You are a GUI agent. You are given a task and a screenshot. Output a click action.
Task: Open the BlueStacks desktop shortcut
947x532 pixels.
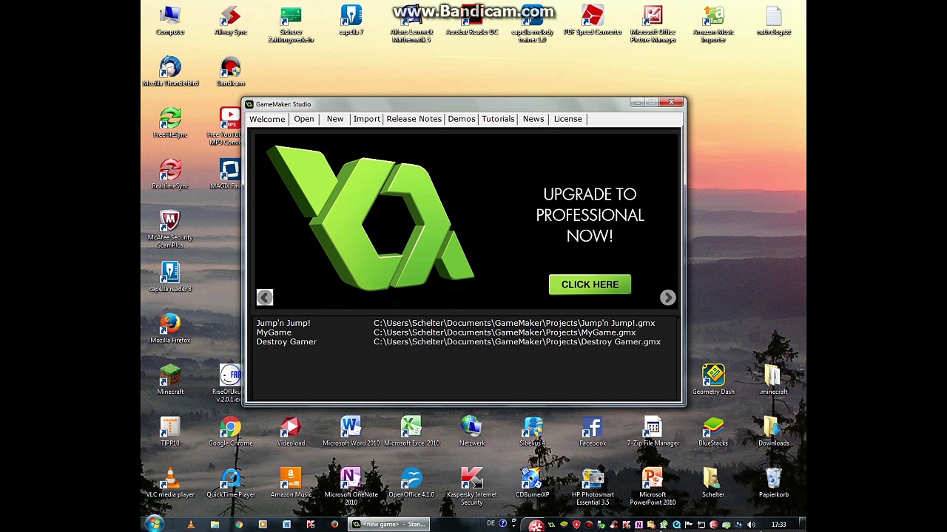tap(712, 429)
